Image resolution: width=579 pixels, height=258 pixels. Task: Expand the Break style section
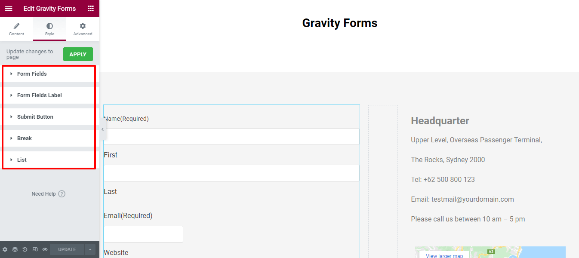click(49, 138)
